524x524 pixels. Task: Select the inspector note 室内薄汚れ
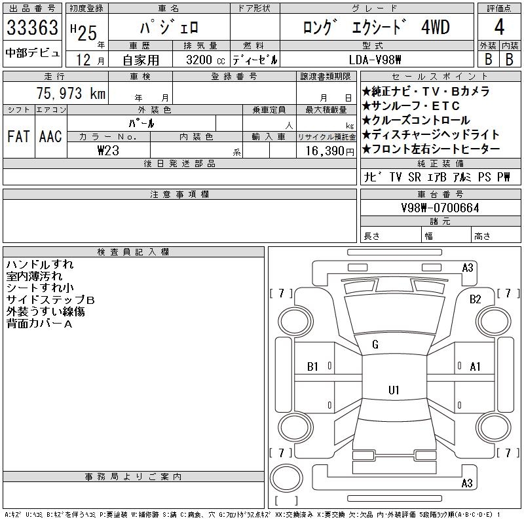coord(34,276)
